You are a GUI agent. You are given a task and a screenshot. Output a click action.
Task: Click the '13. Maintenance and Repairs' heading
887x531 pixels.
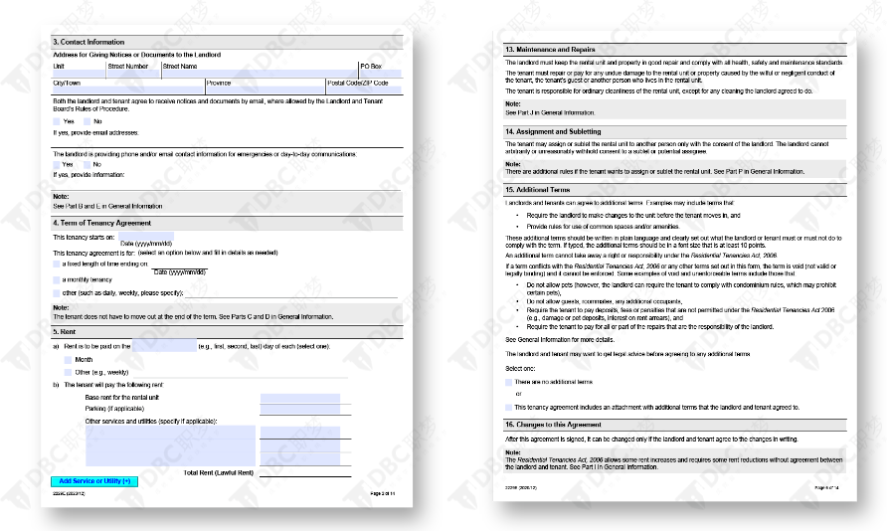tap(550, 50)
